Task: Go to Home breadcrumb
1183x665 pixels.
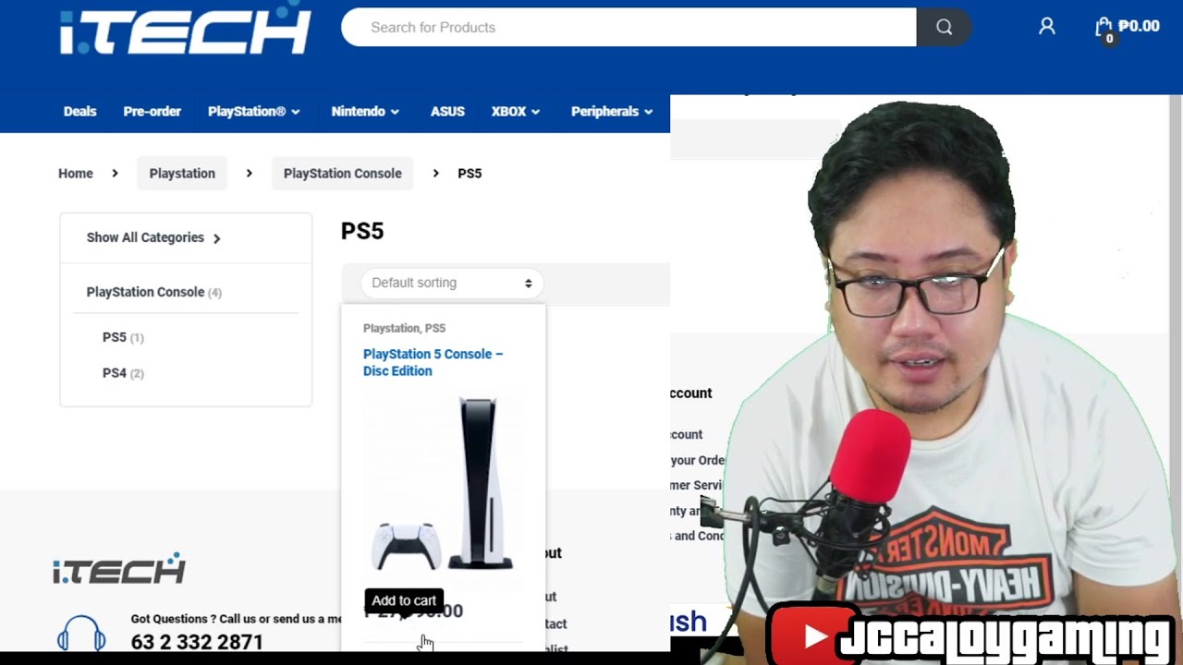Action: tap(76, 173)
